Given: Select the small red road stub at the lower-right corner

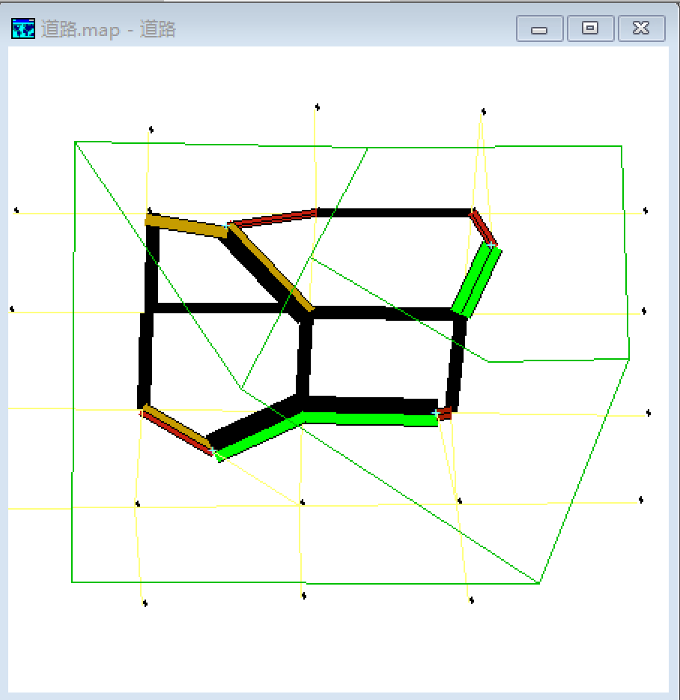Looking at the screenshot, I should (x=444, y=414).
